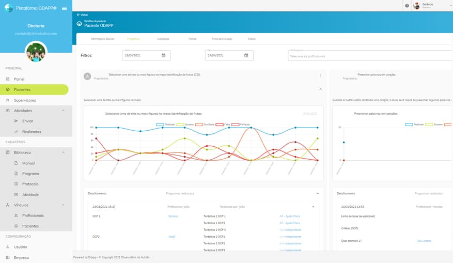Switch to the Avaliações tab
The height and width of the screenshot is (263, 453).
coord(163,39)
